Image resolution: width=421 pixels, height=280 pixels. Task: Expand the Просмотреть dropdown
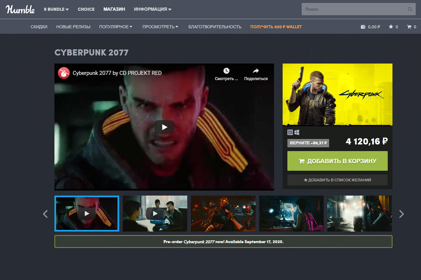click(x=160, y=27)
